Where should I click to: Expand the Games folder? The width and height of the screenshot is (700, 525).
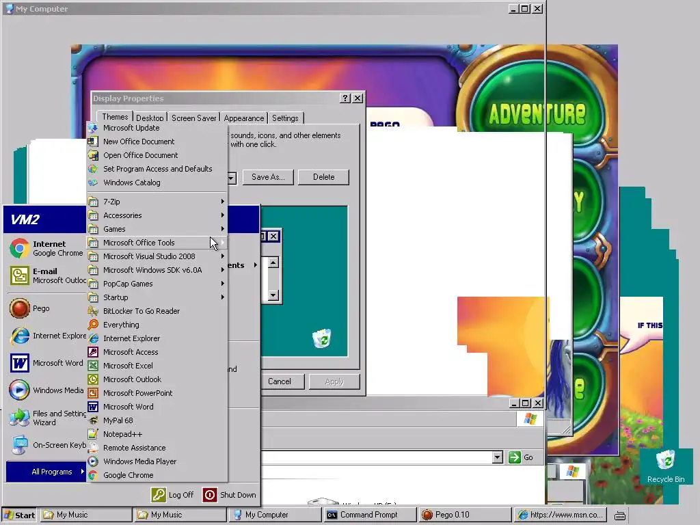(157, 229)
